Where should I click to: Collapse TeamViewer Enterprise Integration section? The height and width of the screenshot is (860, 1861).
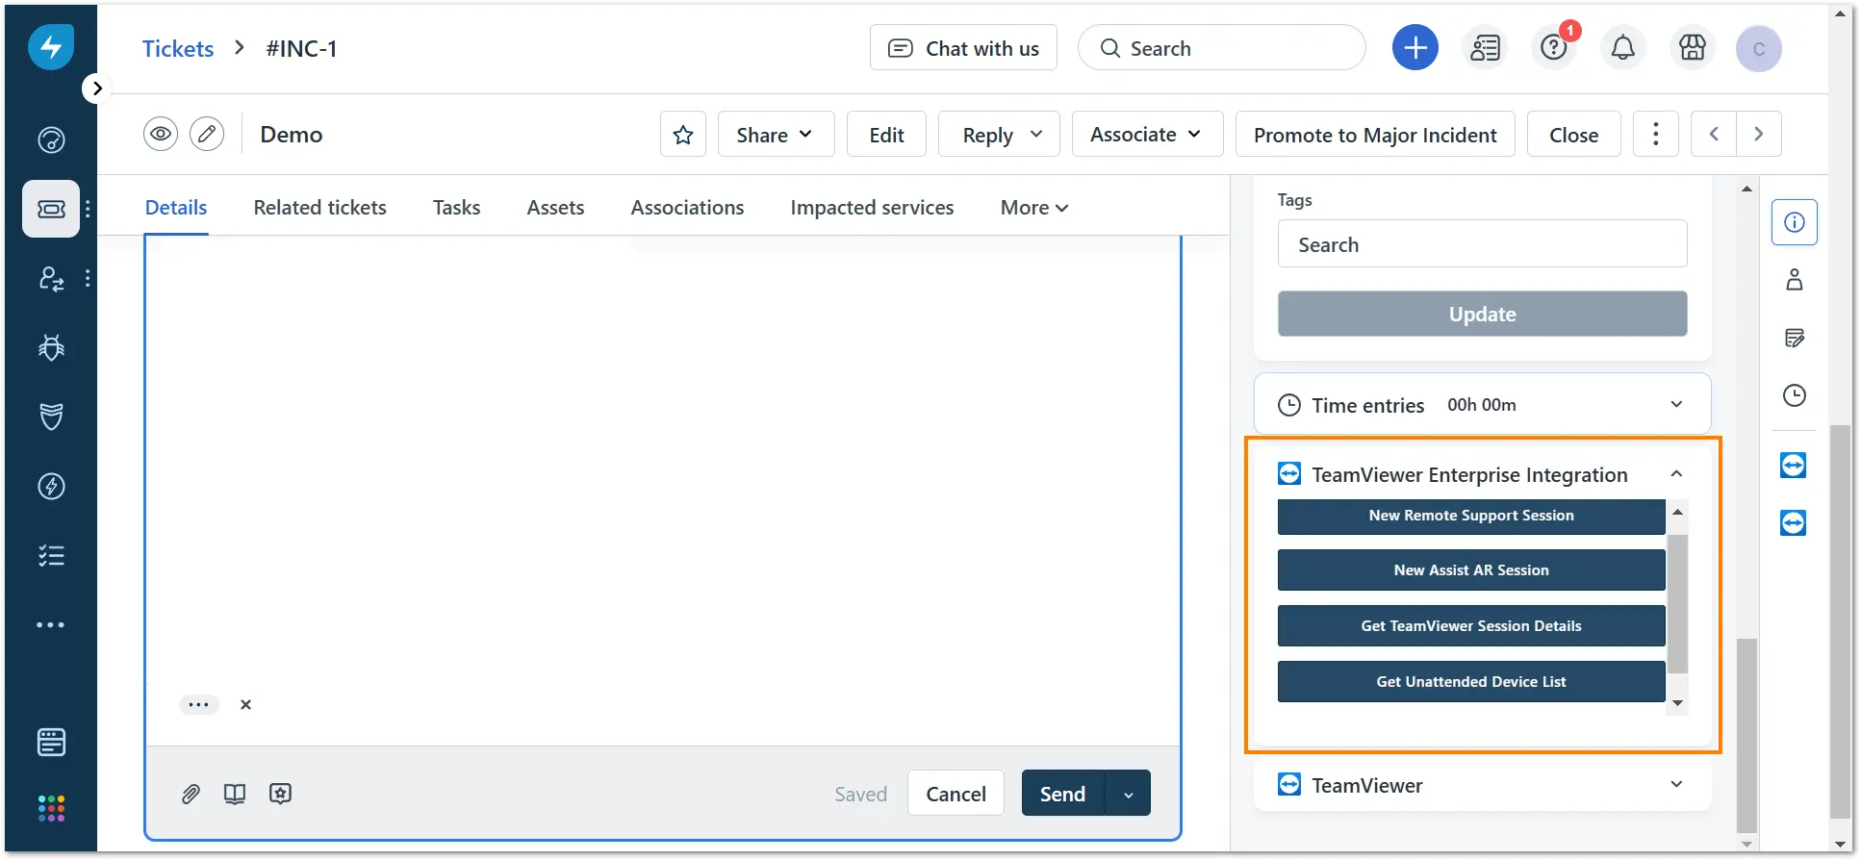[x=1676, y=474]
